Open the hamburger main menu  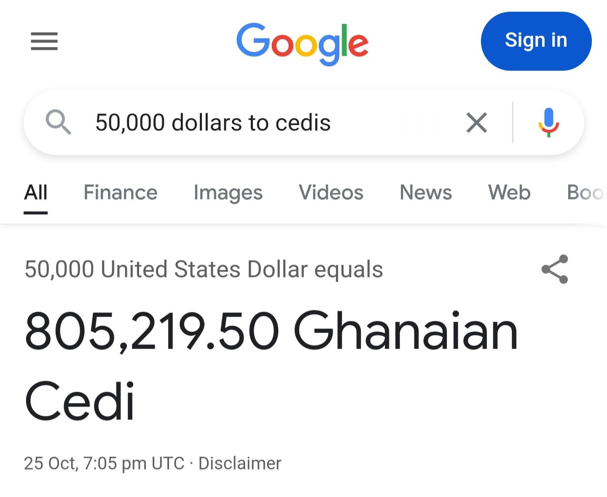coord(44,41)
